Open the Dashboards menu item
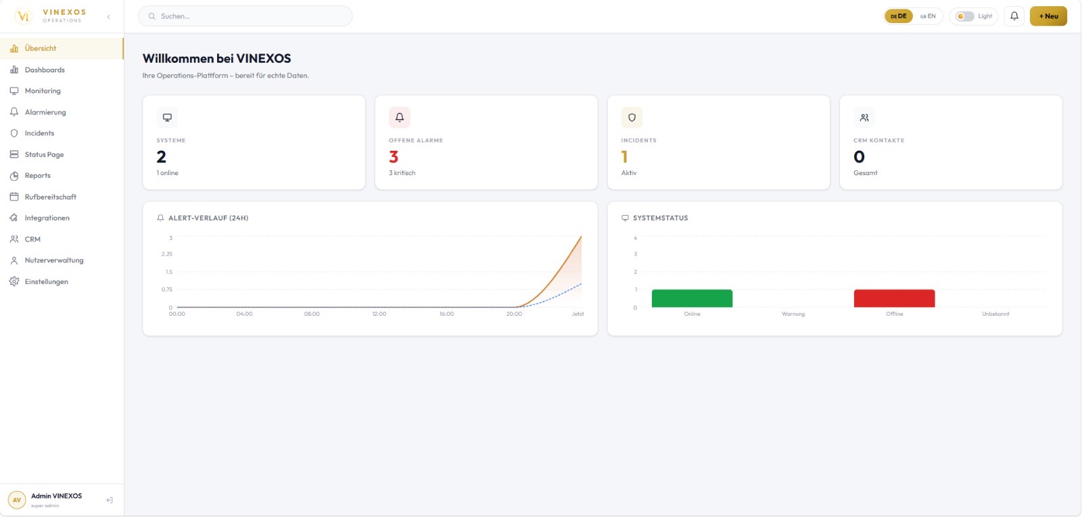This screenshot has height=518, width=1082. 62,70
